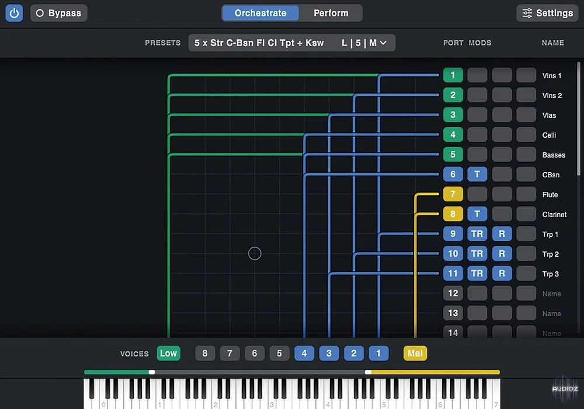Edit the Trp 1 name field
This screenshot has width=584, height=409.
550,235
